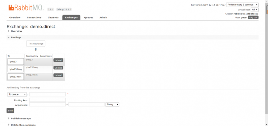Click the RabbitMQ logo
Image resolution: width=268 pixels, height=126 pixels.
[26, 8]
